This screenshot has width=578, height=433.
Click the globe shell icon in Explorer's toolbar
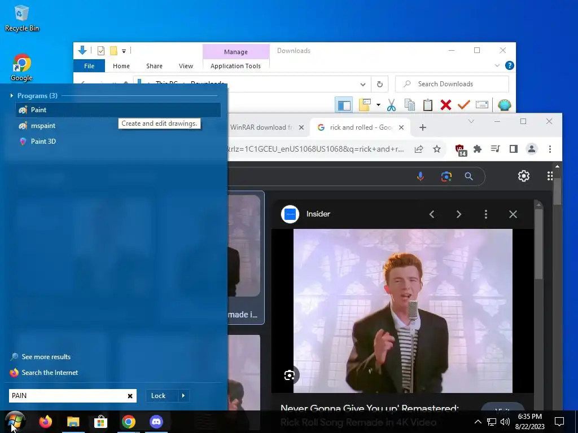point(504,105)
